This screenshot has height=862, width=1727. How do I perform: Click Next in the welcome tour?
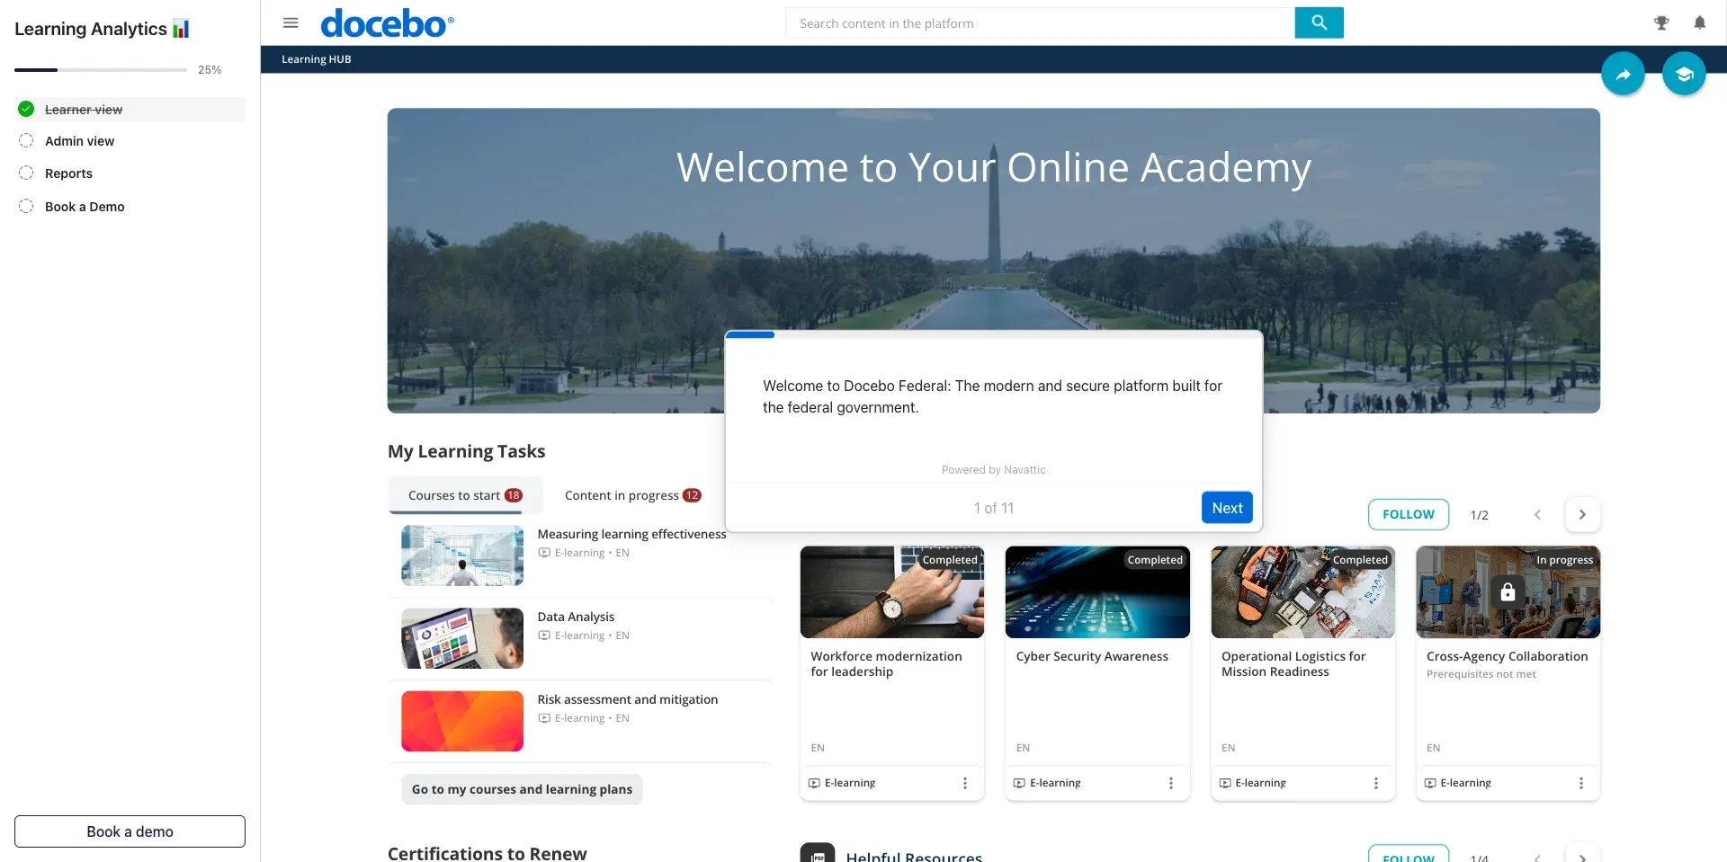1227,508
